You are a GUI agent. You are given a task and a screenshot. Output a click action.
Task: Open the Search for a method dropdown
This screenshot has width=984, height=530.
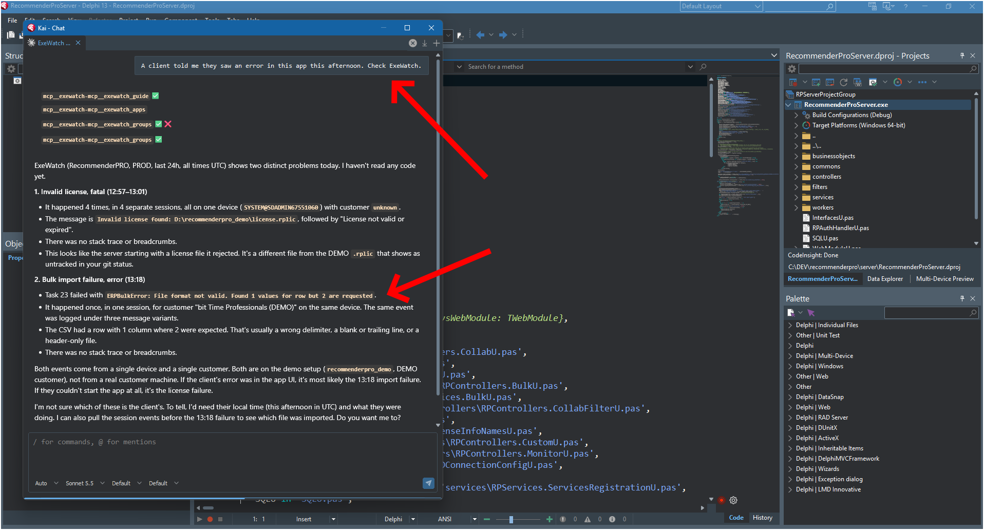690,67
